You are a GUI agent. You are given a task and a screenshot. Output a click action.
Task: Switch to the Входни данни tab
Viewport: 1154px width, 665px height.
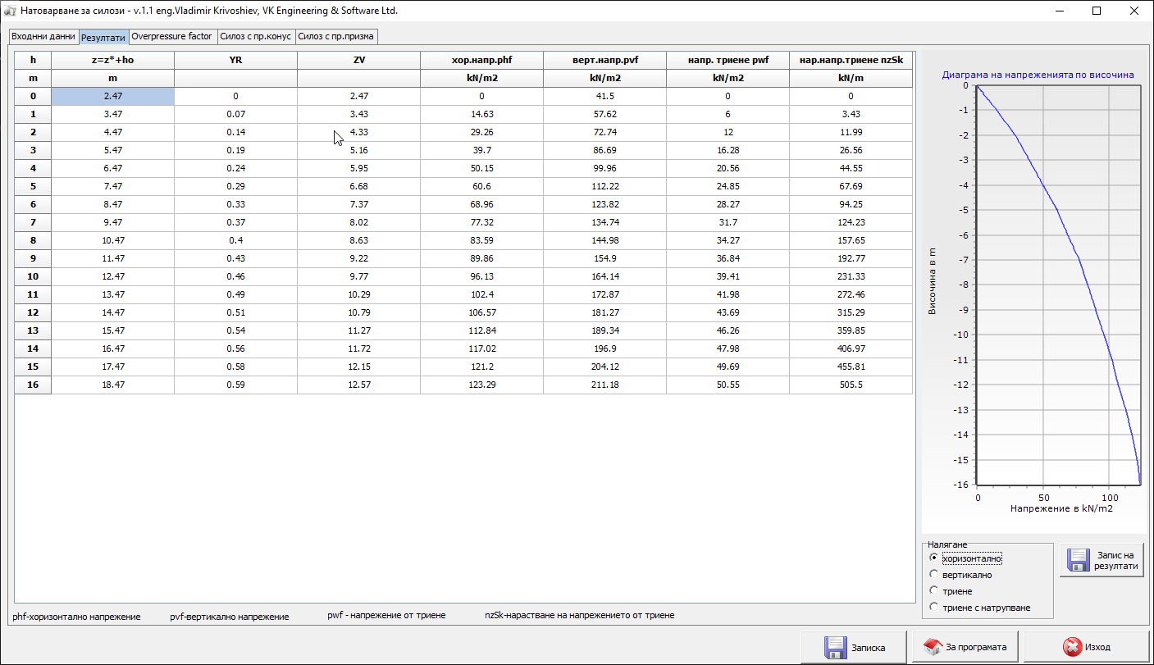tap(43, 37)
